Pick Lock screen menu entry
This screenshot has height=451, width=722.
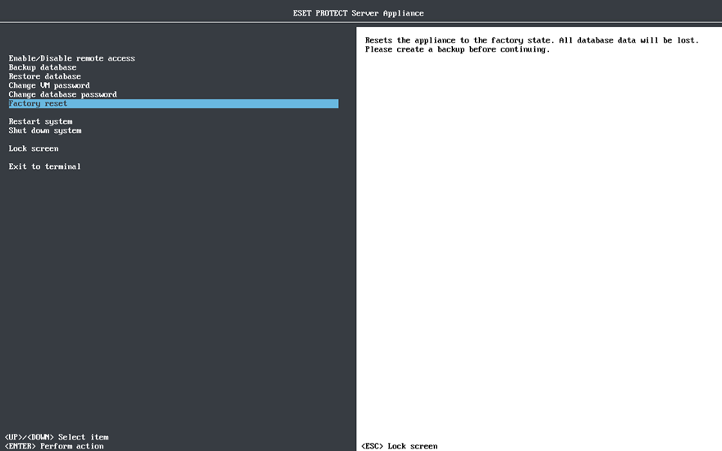(x=34, y=148)
